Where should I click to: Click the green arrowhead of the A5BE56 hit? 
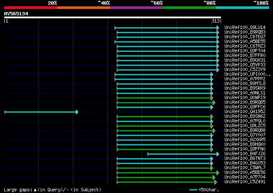(218, 173)
